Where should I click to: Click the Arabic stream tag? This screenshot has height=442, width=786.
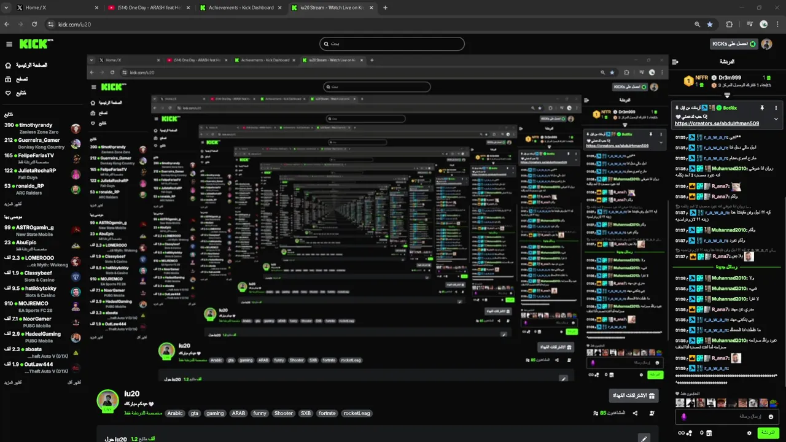175,413
